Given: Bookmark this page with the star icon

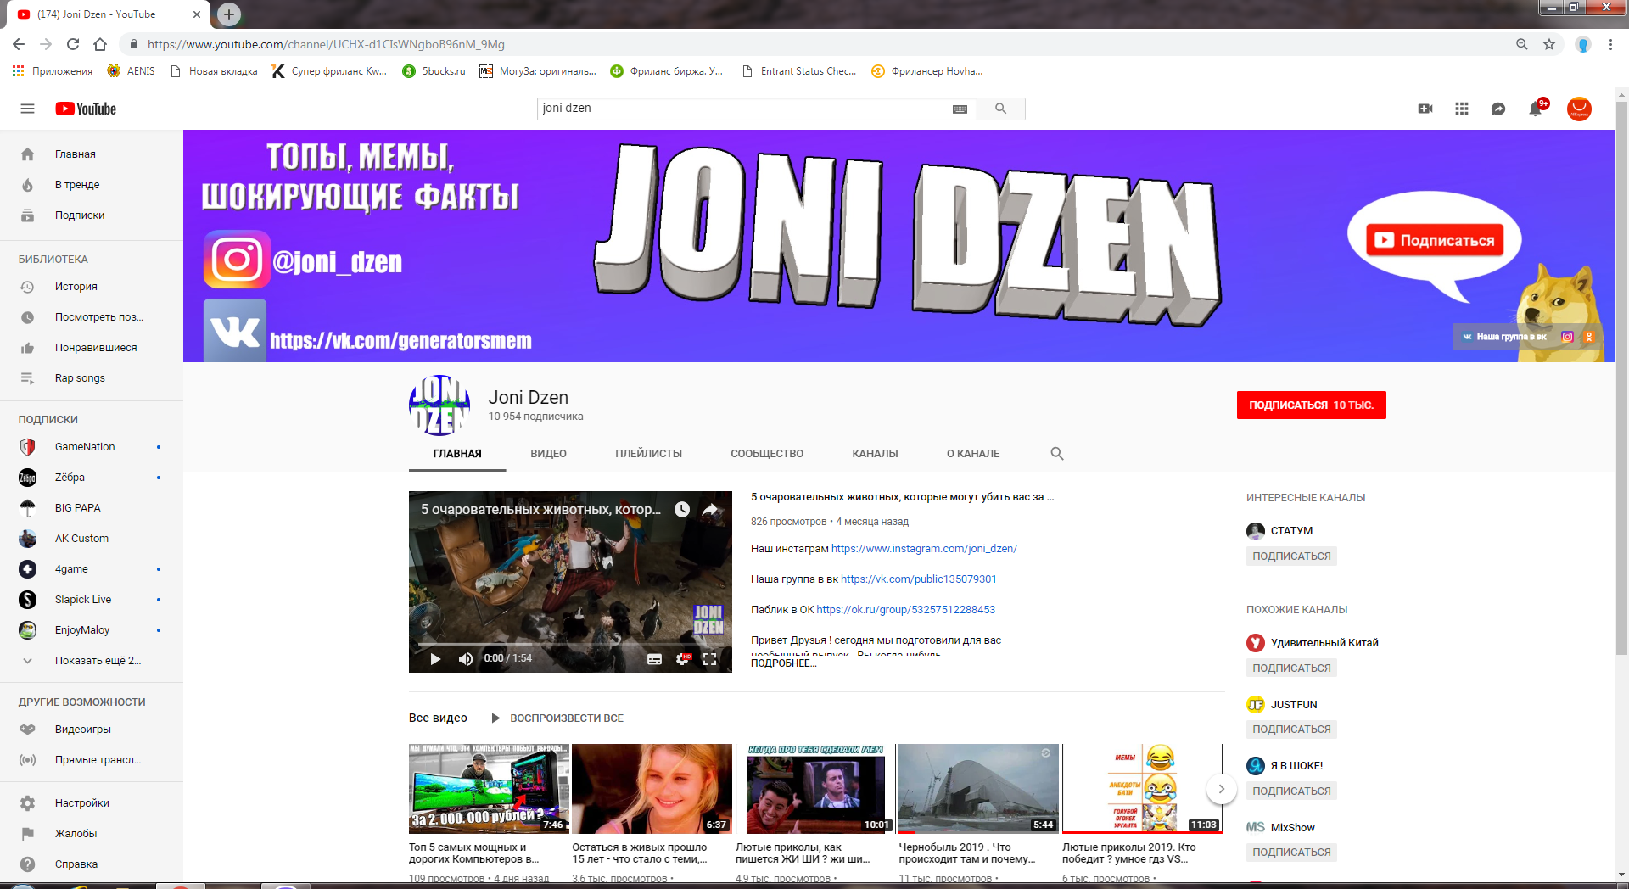Looking at the screenshot, I should point(1549,44).
